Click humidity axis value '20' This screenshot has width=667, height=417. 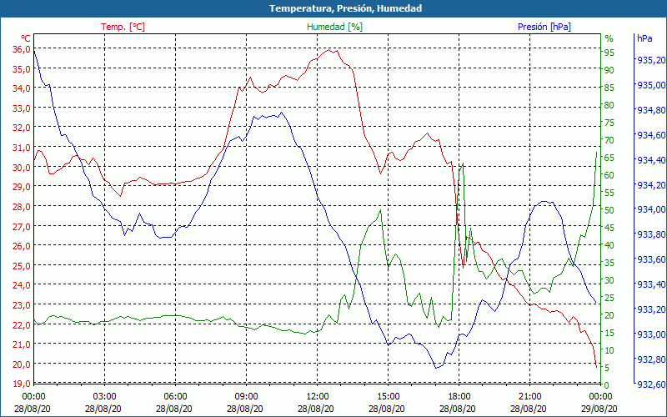609,315
